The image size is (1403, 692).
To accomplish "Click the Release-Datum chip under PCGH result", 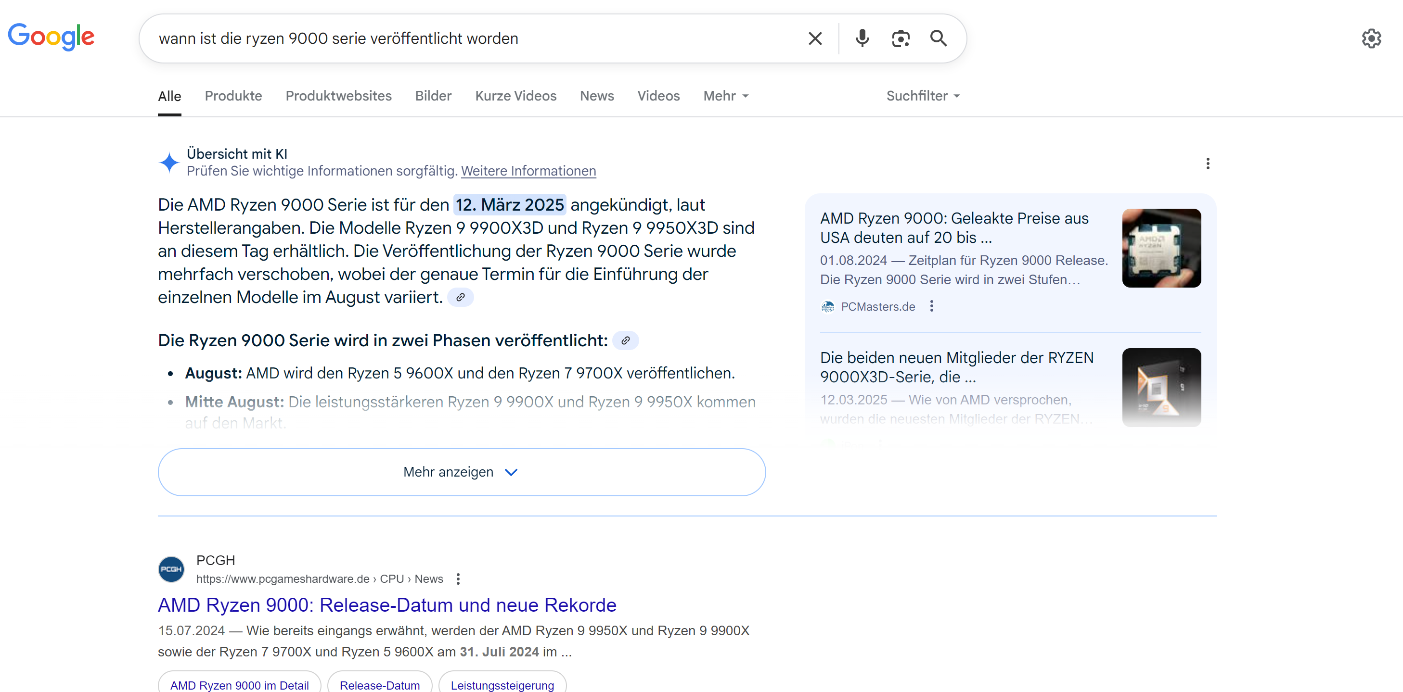I will [379, 685].
